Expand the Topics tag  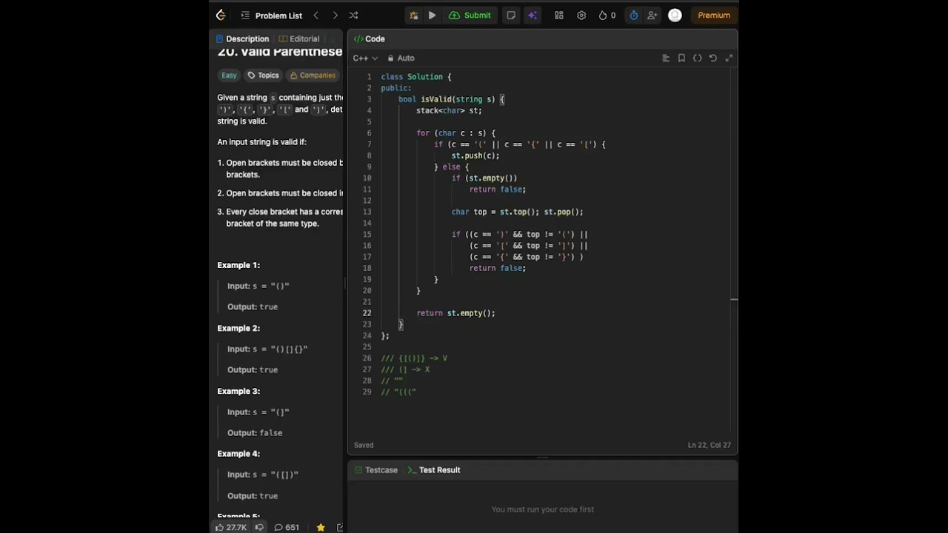click(x=263, y=76)
